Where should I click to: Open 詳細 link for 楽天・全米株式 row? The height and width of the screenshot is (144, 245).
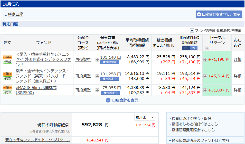[x=238, y=76]
